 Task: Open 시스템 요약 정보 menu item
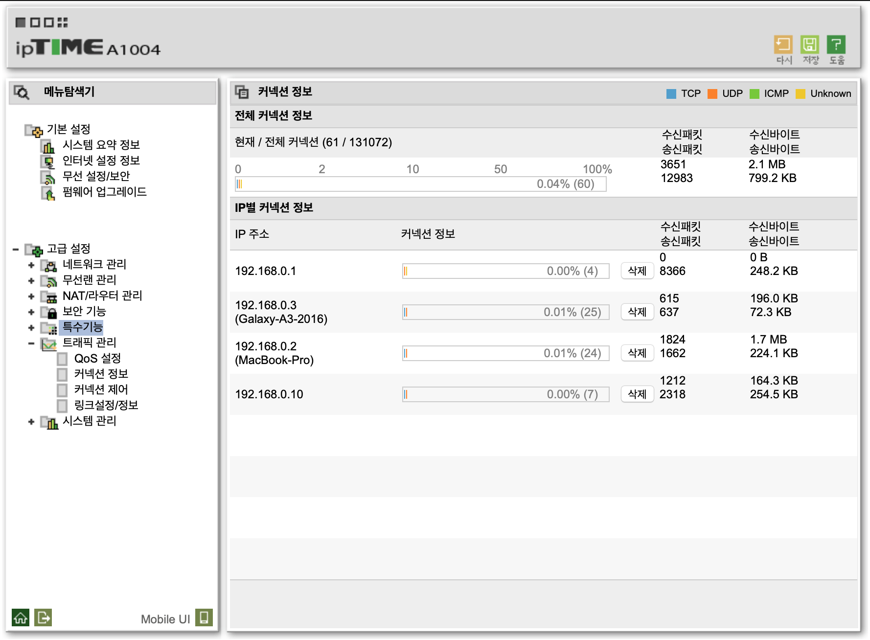(101, 145)
